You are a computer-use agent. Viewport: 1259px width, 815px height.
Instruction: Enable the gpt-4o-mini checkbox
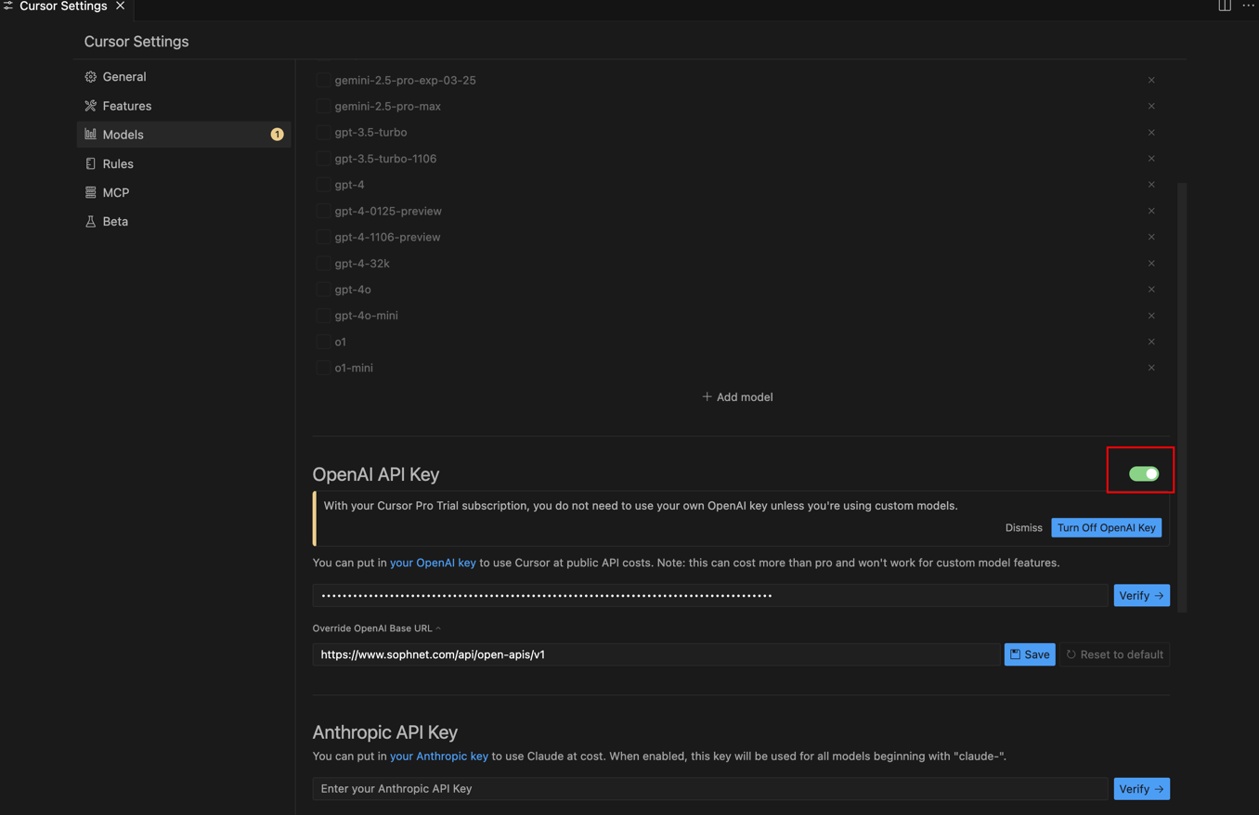coord(323,316)
